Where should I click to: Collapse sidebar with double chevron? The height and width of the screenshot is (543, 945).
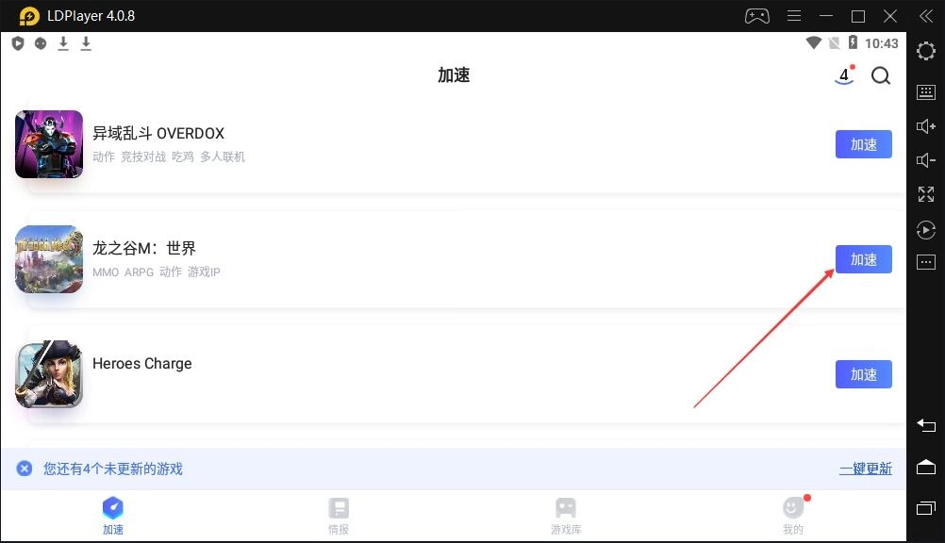926,16
